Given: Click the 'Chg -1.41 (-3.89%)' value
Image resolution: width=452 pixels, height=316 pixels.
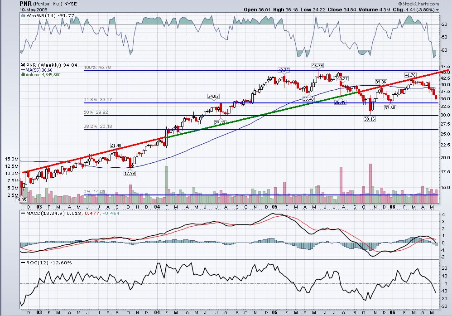Looking at the screenshot, I should click(x=414, y=10).
